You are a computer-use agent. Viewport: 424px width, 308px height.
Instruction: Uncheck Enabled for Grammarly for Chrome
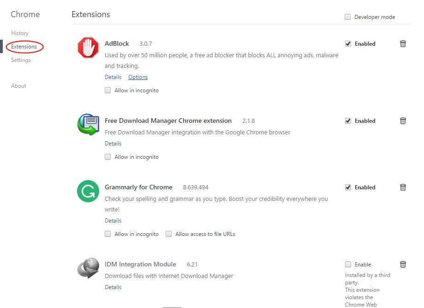348,187
